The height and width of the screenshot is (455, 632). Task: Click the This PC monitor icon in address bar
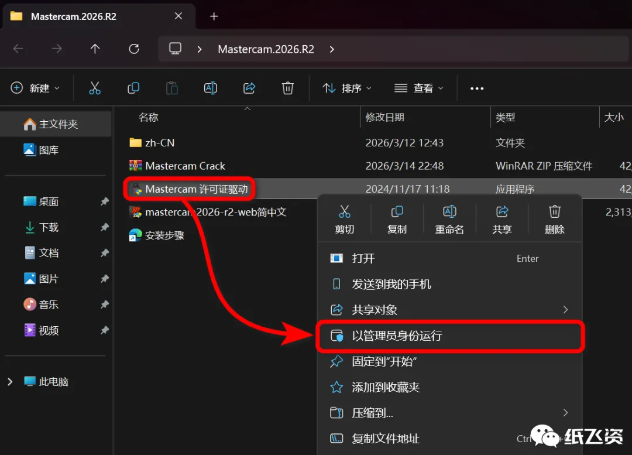click(x=175, y=49)
